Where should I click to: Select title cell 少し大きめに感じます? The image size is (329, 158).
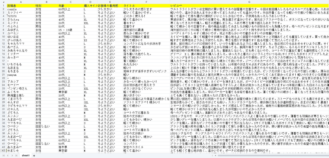pyautogui.click(x=146, y=9)
